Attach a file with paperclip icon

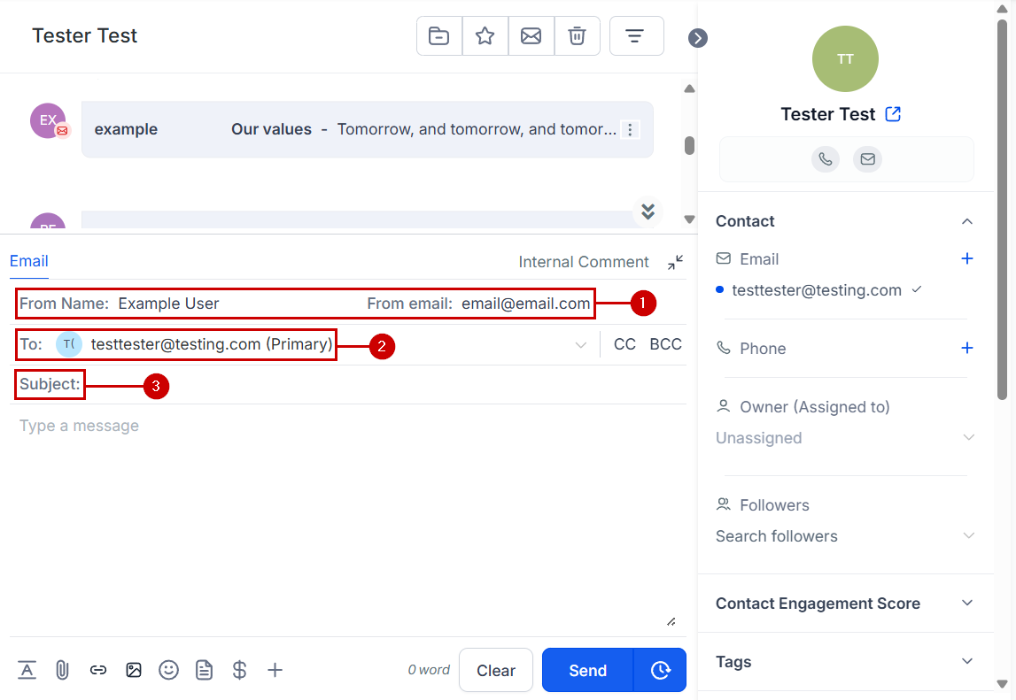coord(62,670)
